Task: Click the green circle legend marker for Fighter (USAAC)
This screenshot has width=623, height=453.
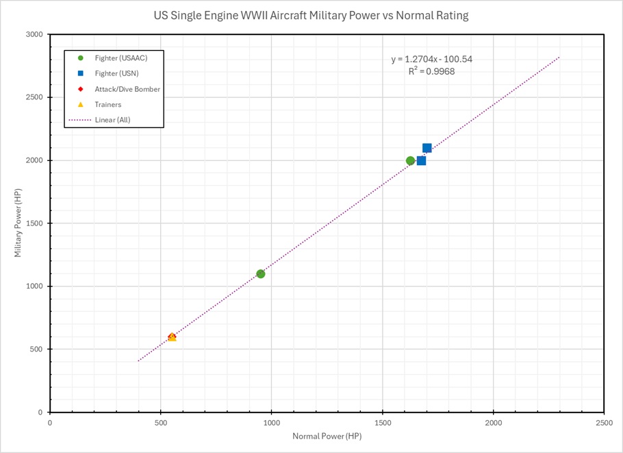Action: click(81, 58)
